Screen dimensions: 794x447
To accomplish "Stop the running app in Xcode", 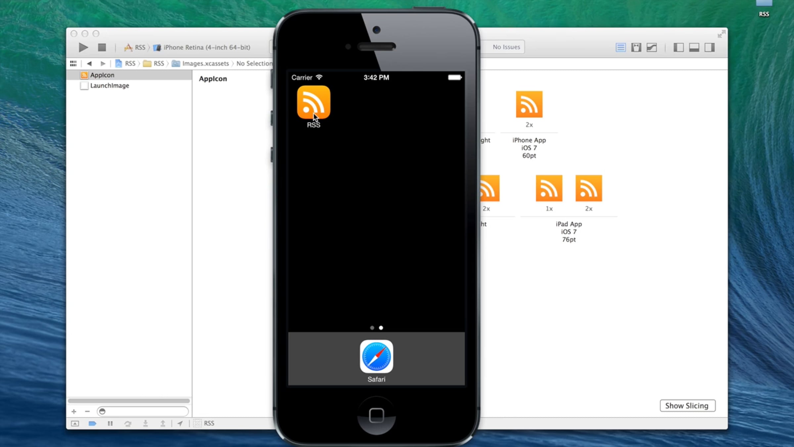I will coord(102,47).
